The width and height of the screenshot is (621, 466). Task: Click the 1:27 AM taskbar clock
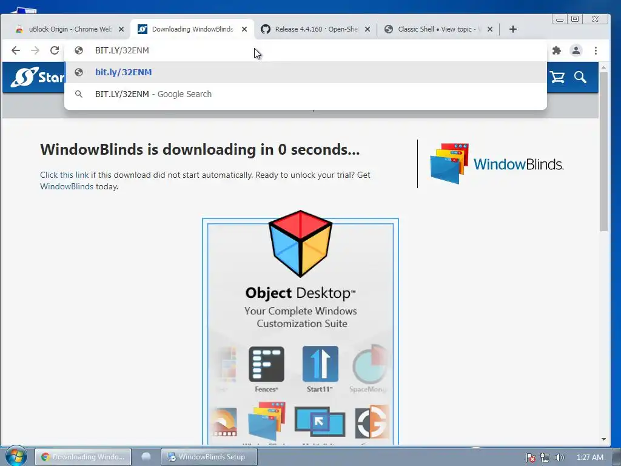[589, 458]
